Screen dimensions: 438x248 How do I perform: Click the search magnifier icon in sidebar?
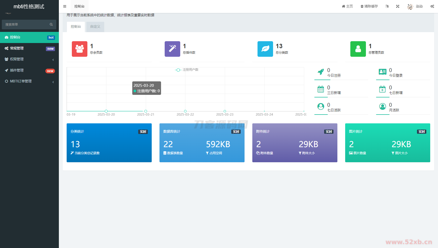pyautogui.click(x=51, y=24)
